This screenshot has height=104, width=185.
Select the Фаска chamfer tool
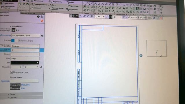pos(71,2)
